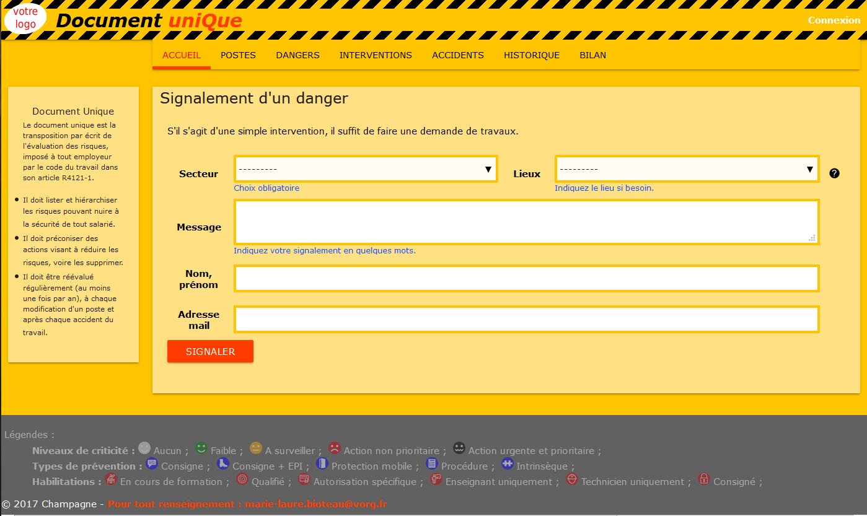Expand the Lieux dropdown list
The width and height of the screenshot is (867, 516).
[687, 169]
